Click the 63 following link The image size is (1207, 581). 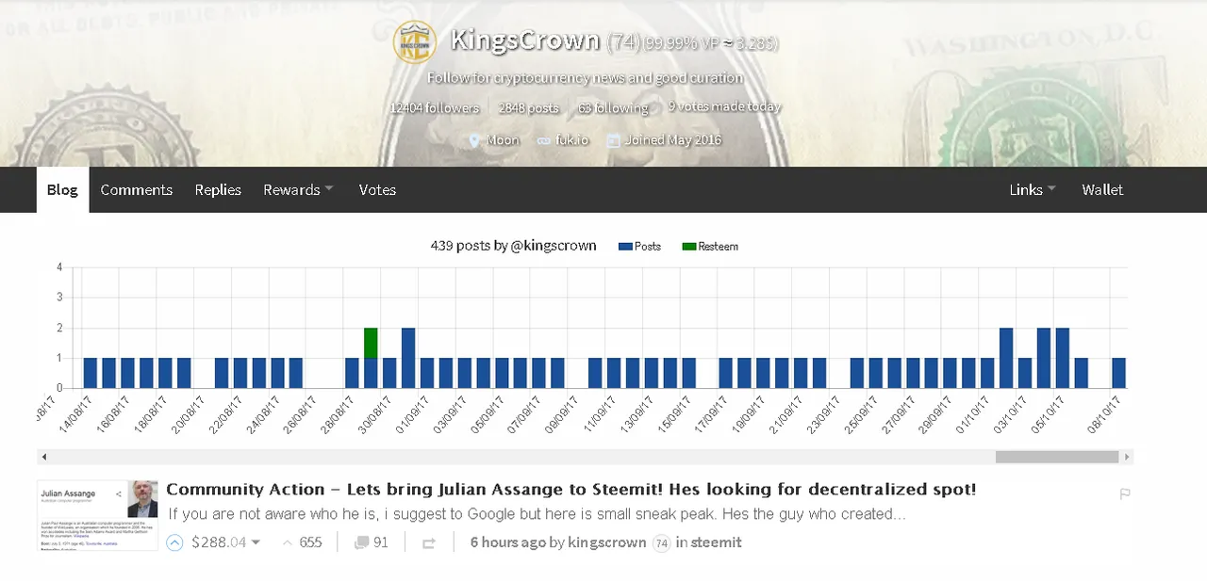click(x=613, y=107)
